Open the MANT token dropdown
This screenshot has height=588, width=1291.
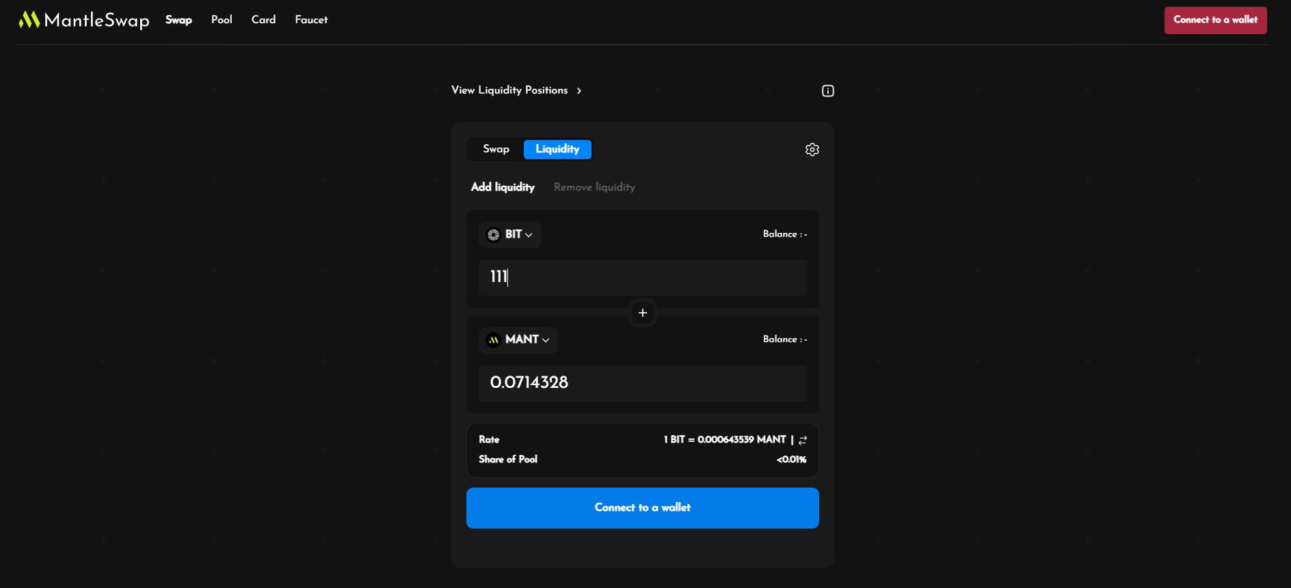point(518,340)
